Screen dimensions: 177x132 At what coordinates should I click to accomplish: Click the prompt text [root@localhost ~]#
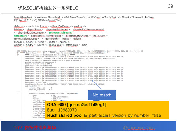pyautogui.click(x=25, y=17)
